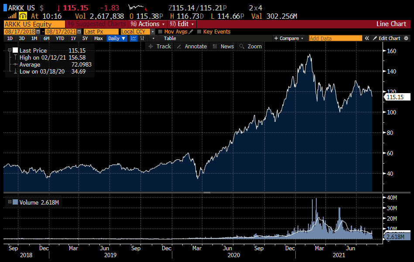Click the intraday sparkline mini chart
Screen dimensions: 414x262
pos(137,7)
